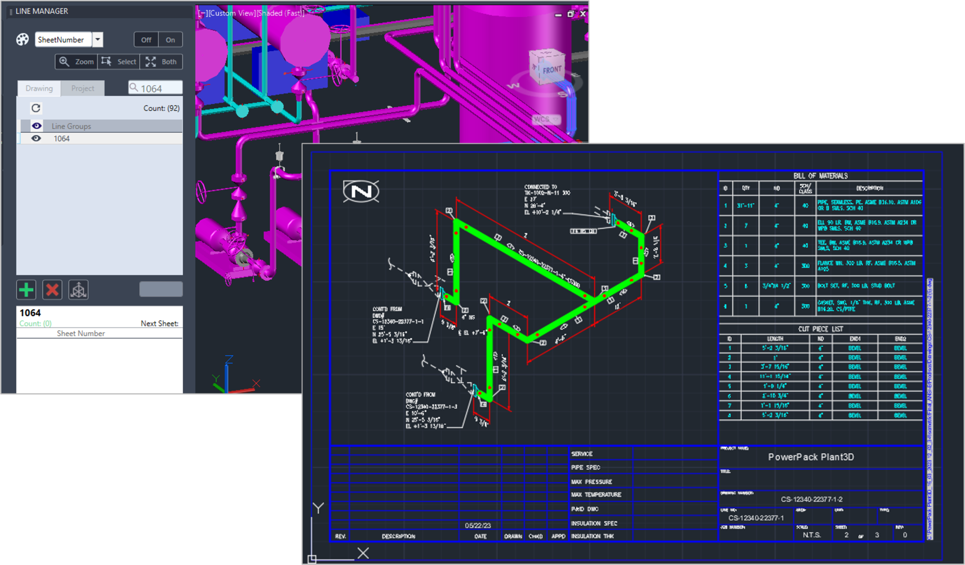
Task: Turn coloring Off
Action: coord(146,40)
